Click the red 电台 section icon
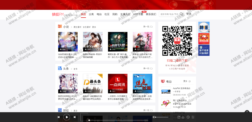The height and width of the screenshot is (122, 252). click(163, 82)
